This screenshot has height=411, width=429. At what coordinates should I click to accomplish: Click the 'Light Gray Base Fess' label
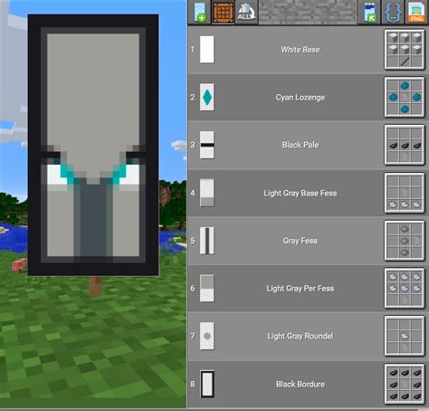(300, 193)
